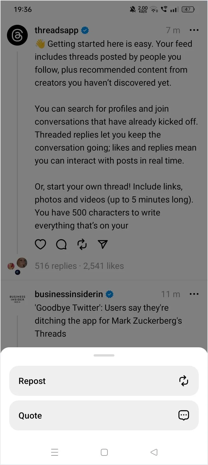Open the Android recent apps menu button

pyautogui.click(x=55, y=452)
